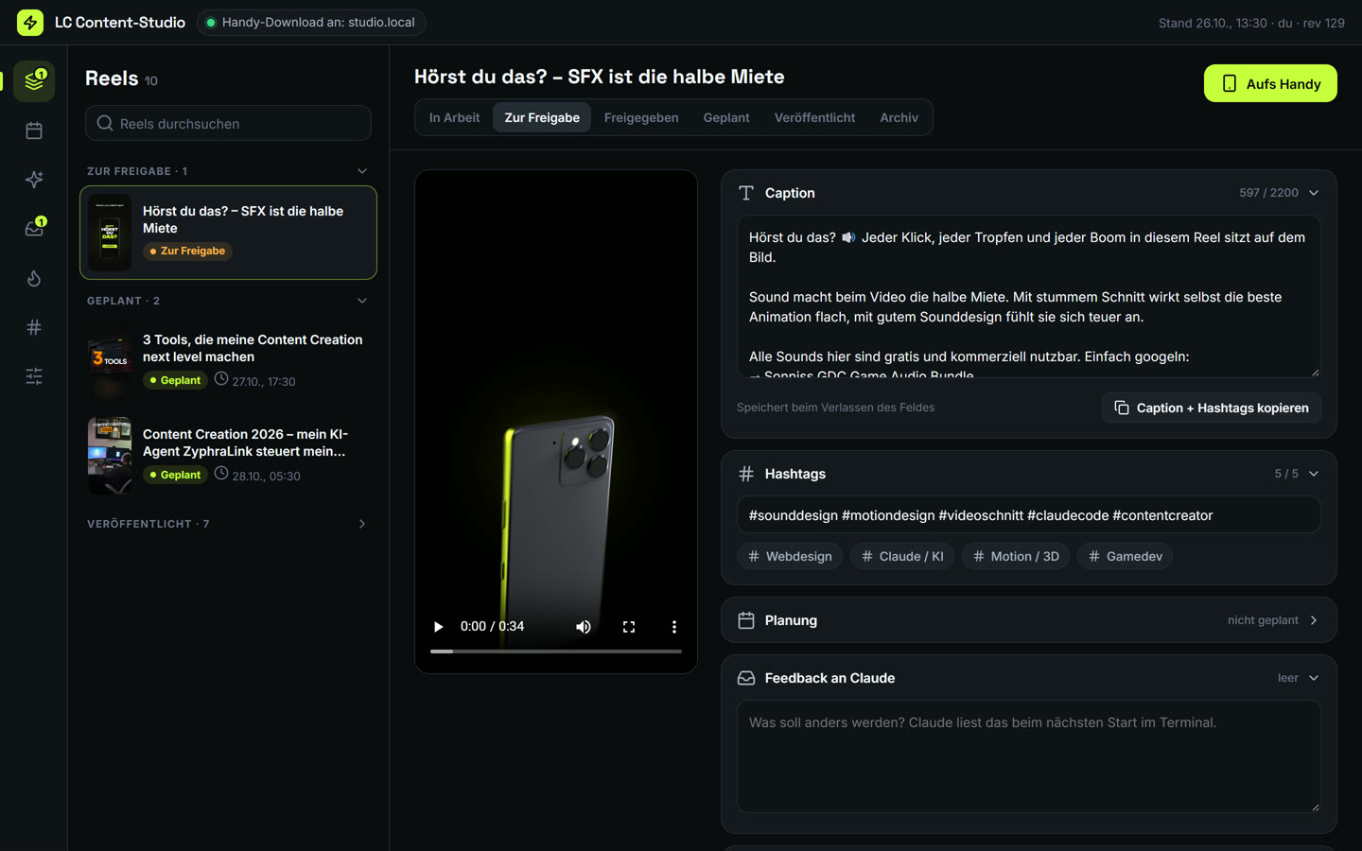This screenshot has width=1362, height=851.
Task: Click the video progress bar
Action: (556, 651)
